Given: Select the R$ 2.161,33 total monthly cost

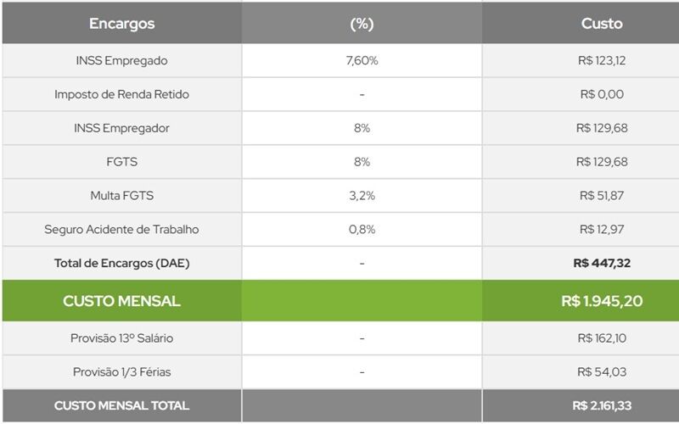Looking at the screenshot, I should click(601, 406).
